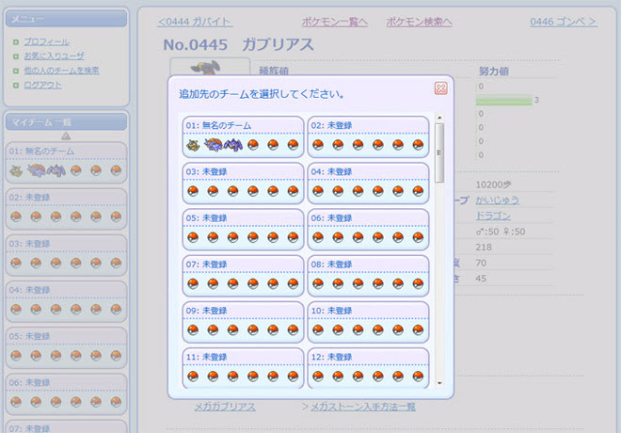This screenshot has height=433, width=621.
Task: Click last Poké Ball in dialog team 10
Action: 418,330
